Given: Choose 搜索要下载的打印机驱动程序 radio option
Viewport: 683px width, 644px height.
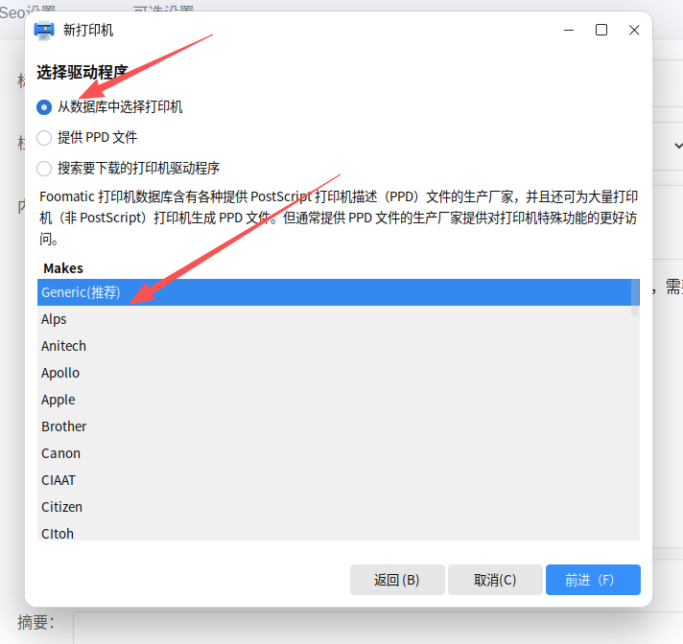Looking at the screenshot, I should pos(44,169).
